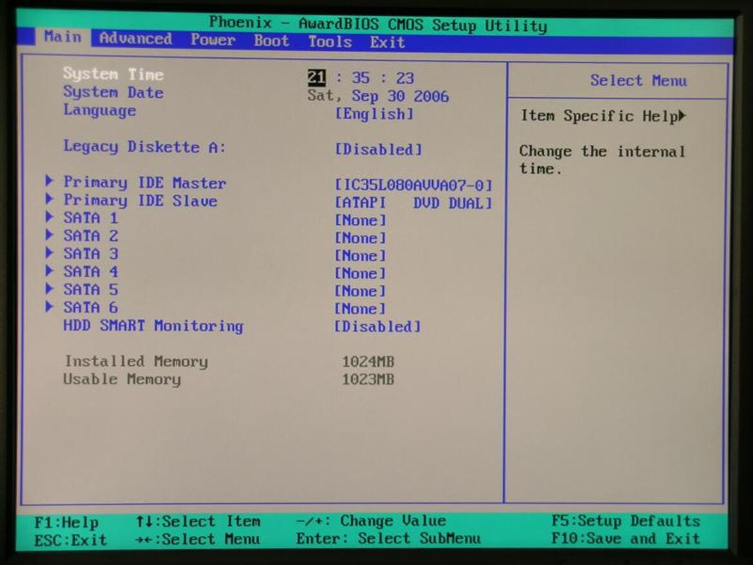Click the triangle arrow next to SATA 2
Screen dimensions: 753x565
pos(49,235)
